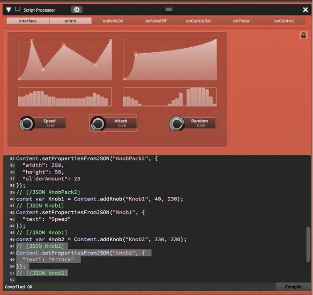Click the lock icon in interface panel
313x295 pixels.
pos(303,35)
